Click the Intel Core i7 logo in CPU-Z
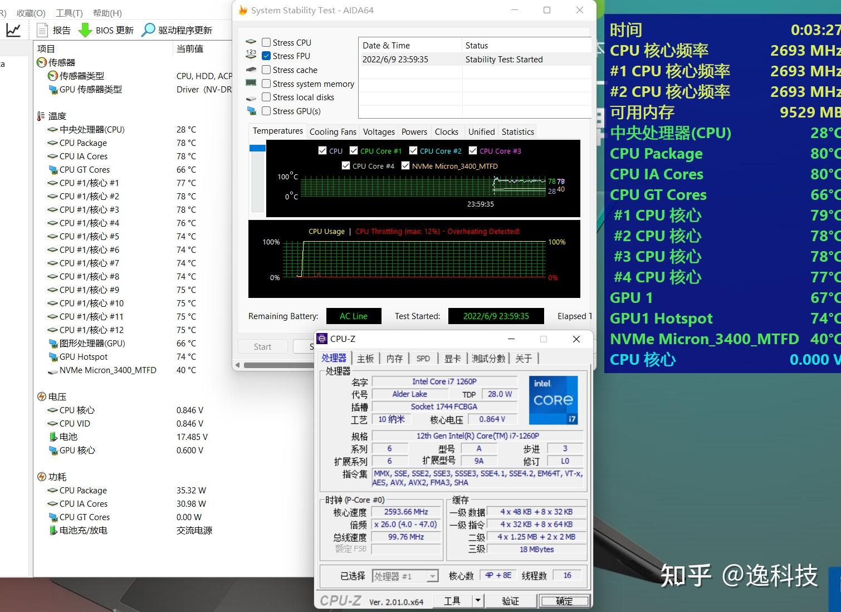This screenshot has width=841, height=612. [x=552, y=399]
